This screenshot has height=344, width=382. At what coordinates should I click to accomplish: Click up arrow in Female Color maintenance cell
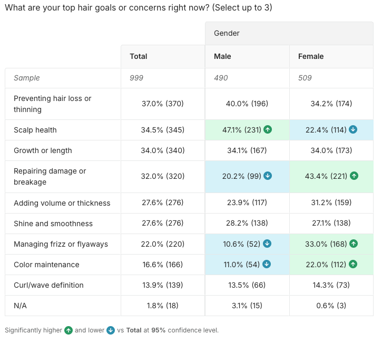coord(353,265)
